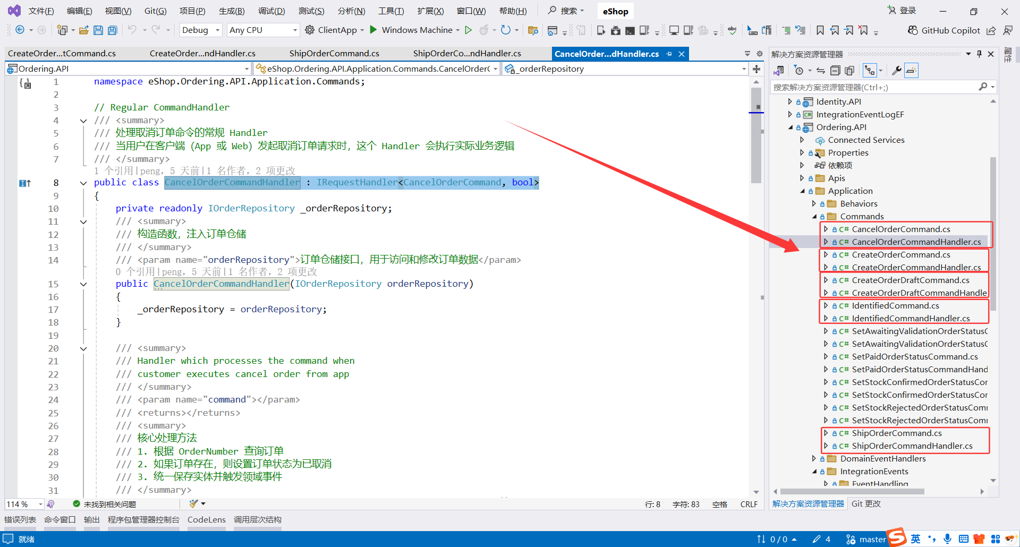Click the New Project toolbar icon

point(62,30)
